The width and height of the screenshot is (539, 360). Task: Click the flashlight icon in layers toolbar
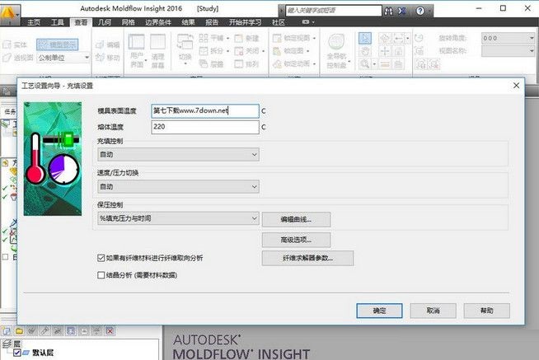click(45, 331)
